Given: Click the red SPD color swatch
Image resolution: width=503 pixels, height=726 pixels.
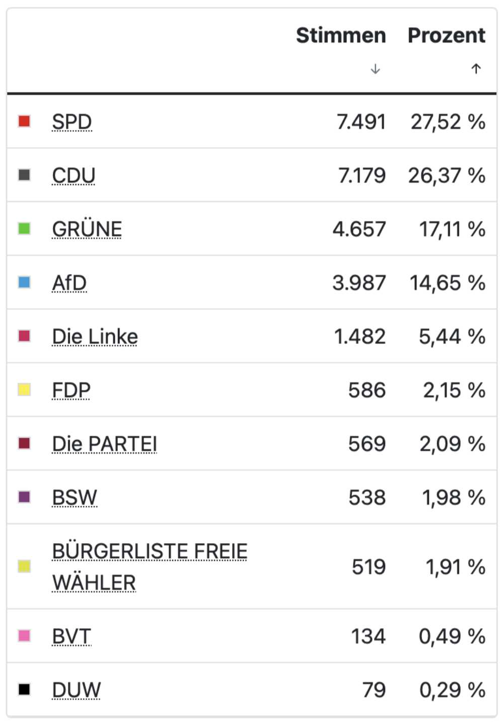Looking at the screenshot, I should click(x=24, y=121).
